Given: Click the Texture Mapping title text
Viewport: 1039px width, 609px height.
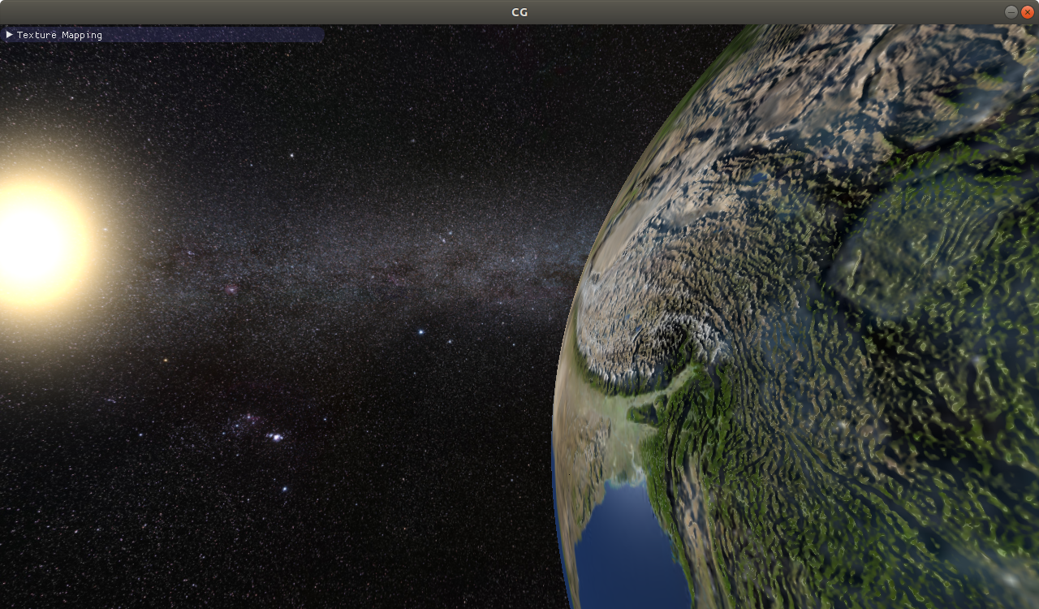Looking at the screenshot, I should pyautogui.click(x=59, y=35).
